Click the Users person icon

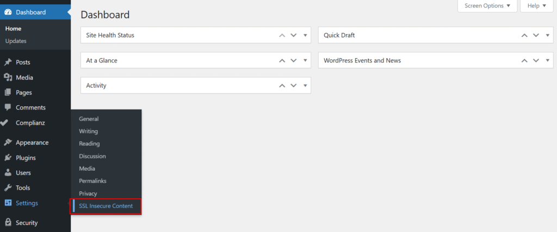8,173
